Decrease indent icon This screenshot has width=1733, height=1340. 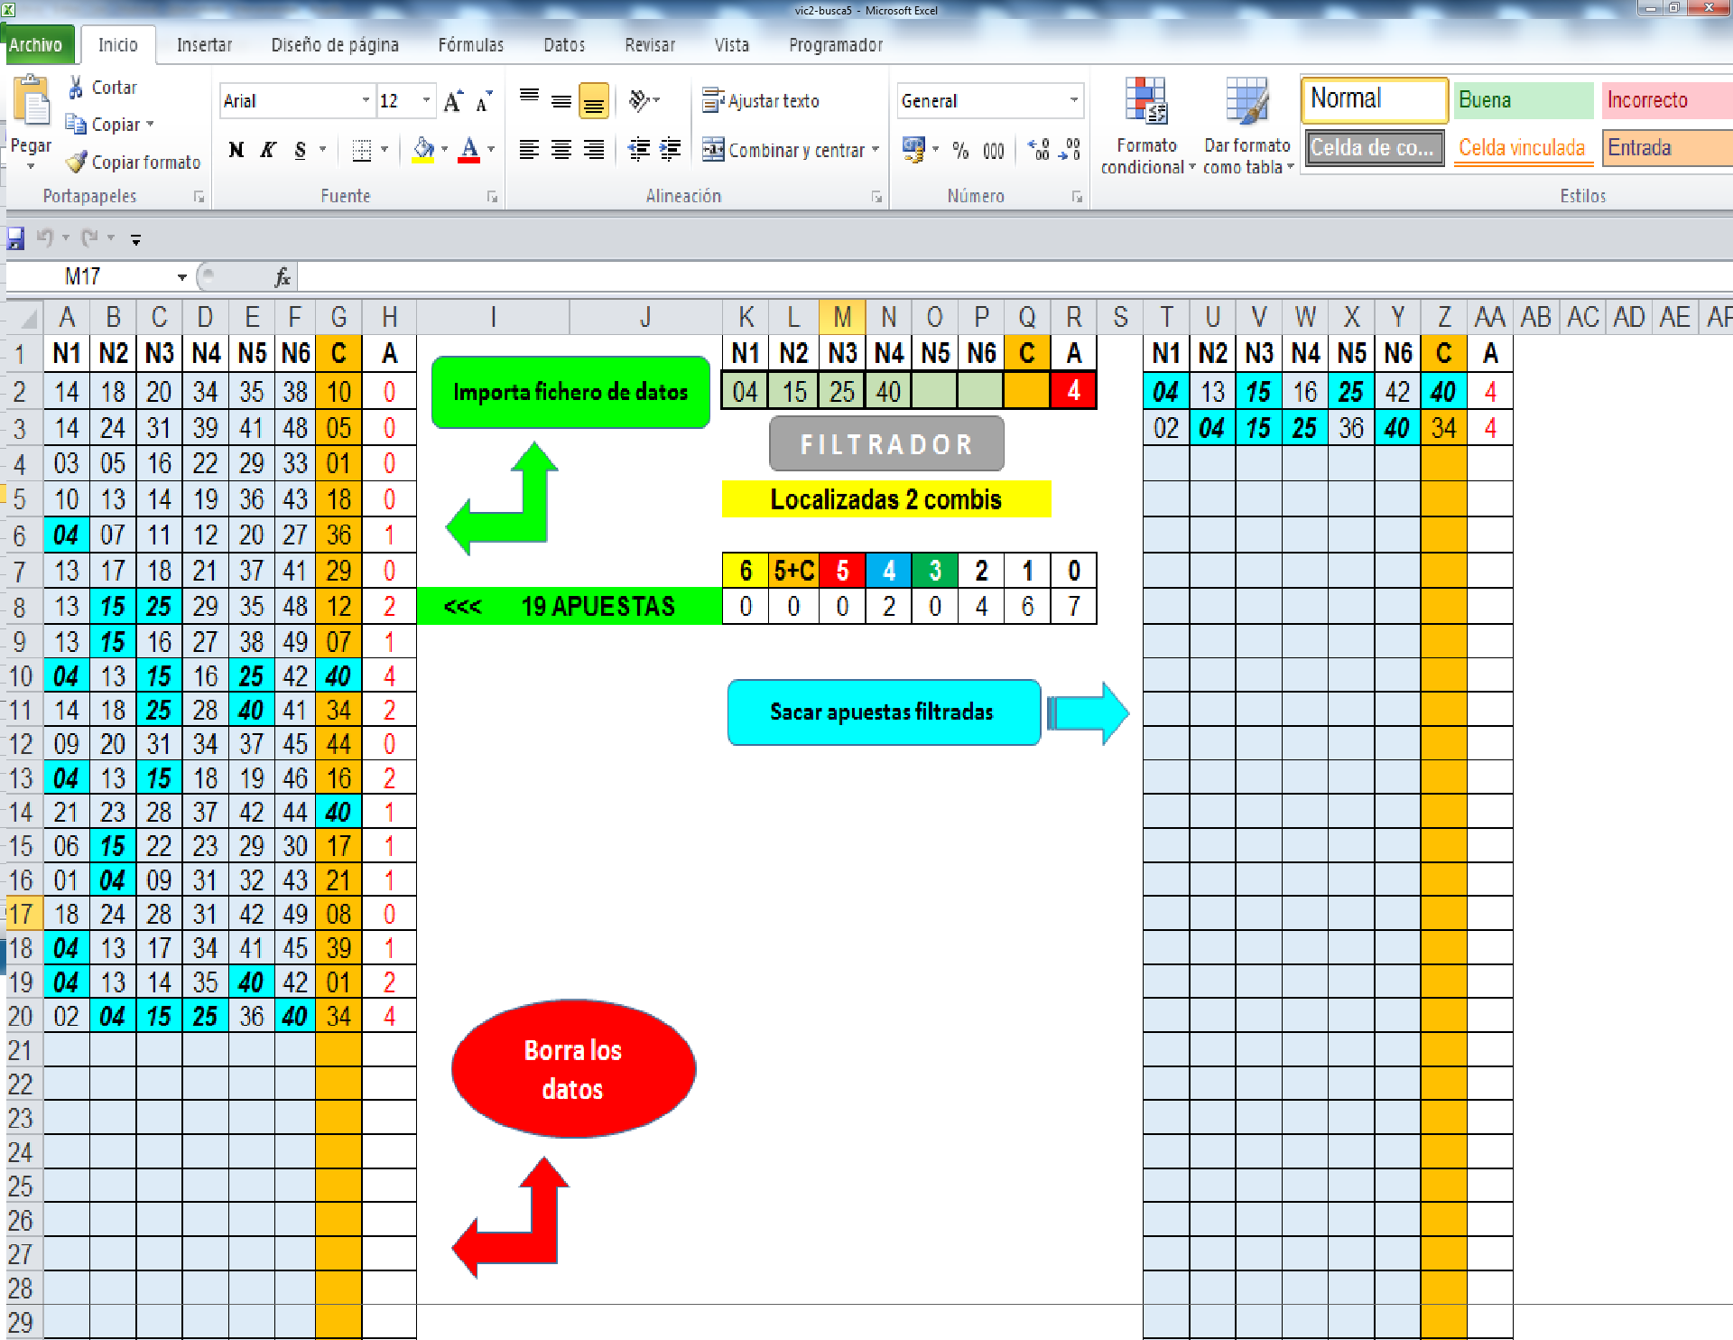pyautogui.click(x=638, y=150)
